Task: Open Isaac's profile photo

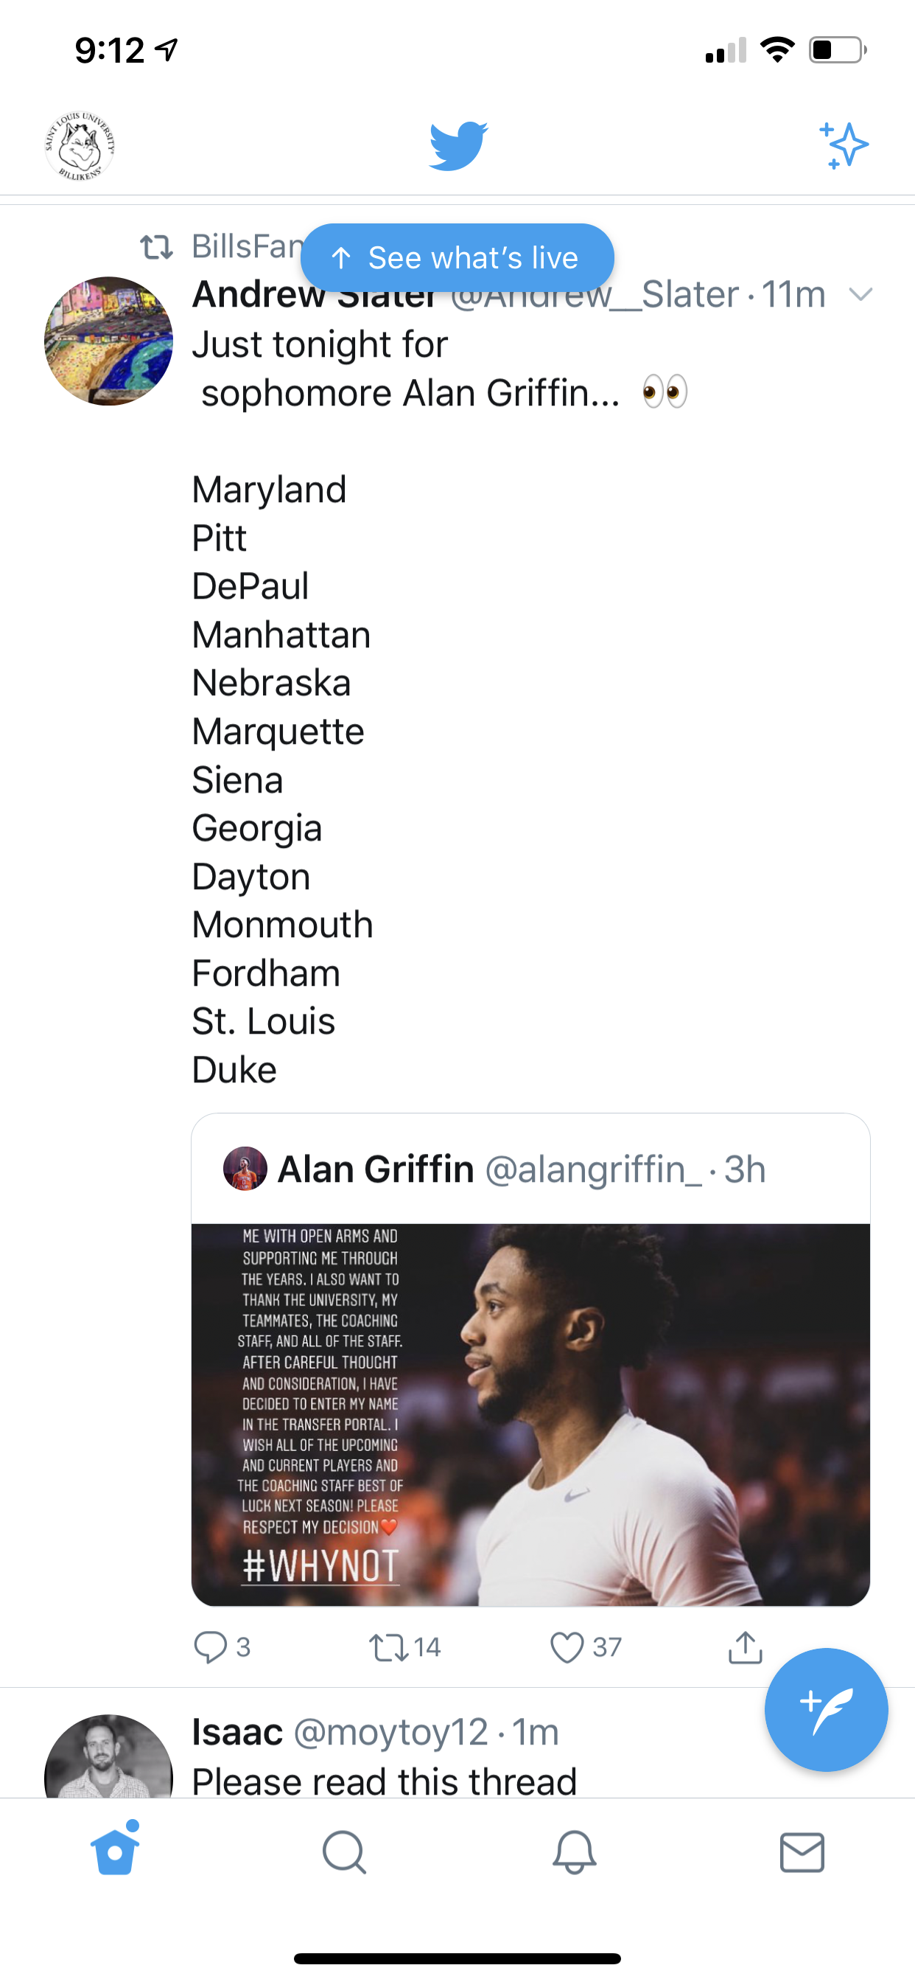Action: [108, 1757]
